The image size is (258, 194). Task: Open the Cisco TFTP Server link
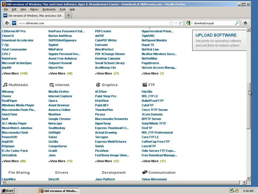pos(155,110)
